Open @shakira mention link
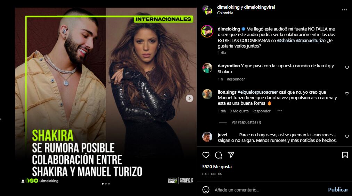Screen dimensions: 352x196 (286, 40)
